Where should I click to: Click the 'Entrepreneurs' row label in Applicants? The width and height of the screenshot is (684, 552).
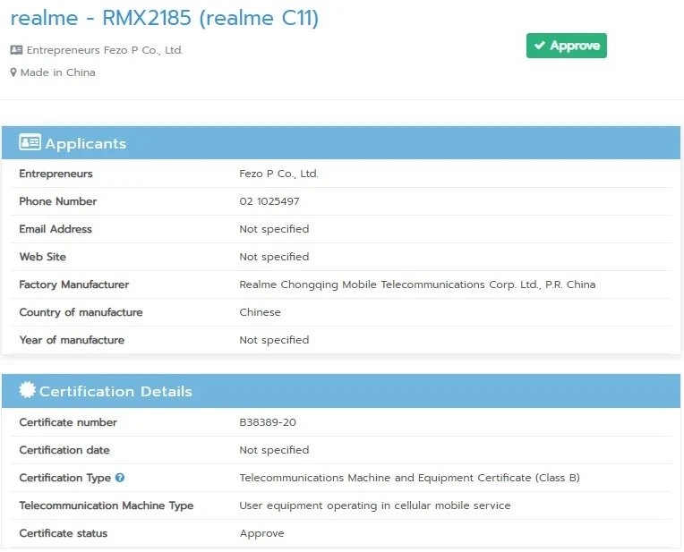click(56, 174)
